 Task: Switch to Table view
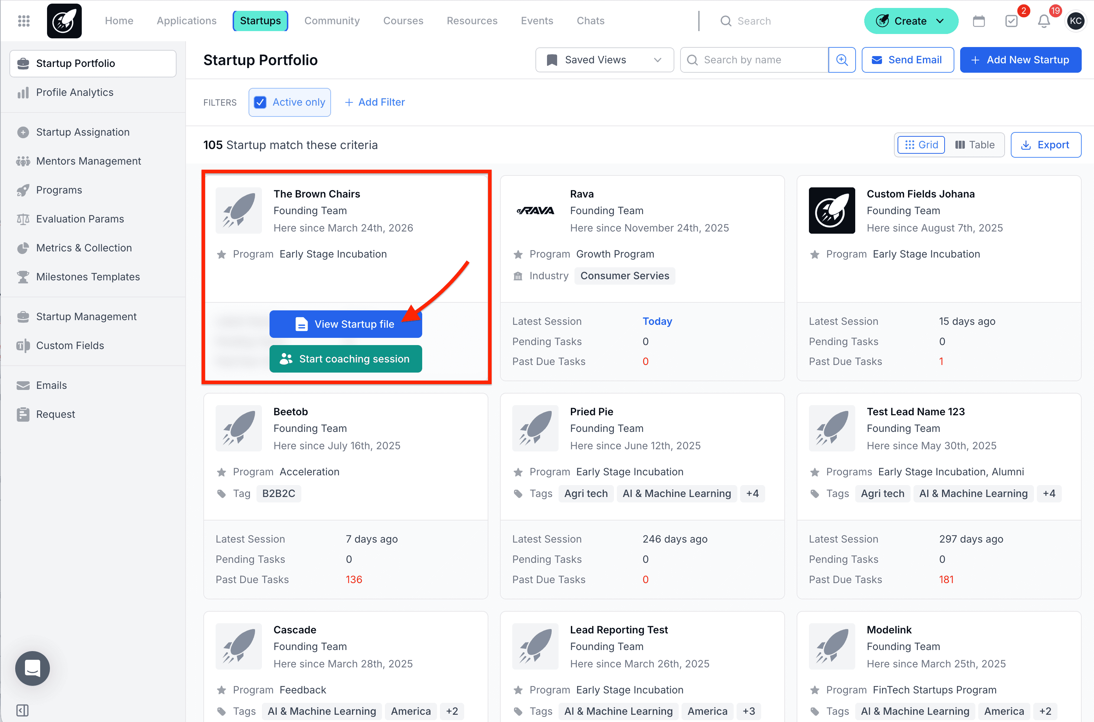975,145
